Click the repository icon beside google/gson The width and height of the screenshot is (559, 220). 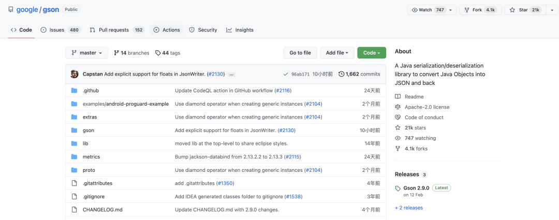click(11, 10)
